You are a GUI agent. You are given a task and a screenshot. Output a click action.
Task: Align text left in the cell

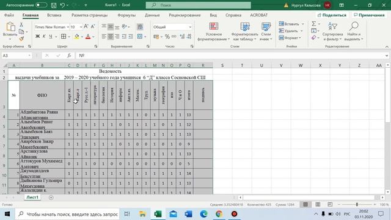coord(104,37)
